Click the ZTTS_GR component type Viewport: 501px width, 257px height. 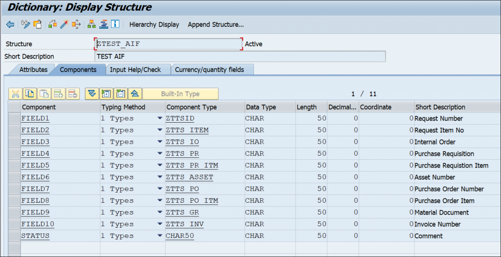click(x=182, y=213)
